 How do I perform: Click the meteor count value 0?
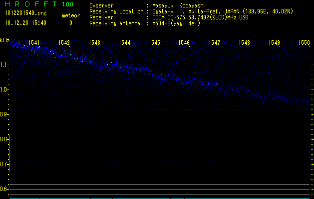click(70, 23)
